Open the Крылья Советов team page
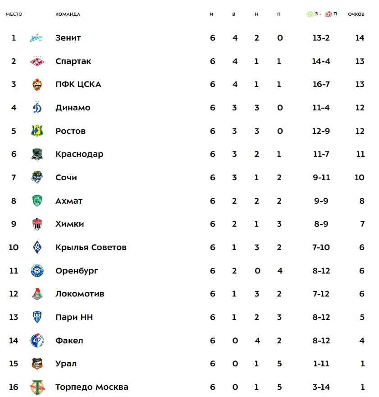The height and width of the screenshot is (397, 379). 91,247
